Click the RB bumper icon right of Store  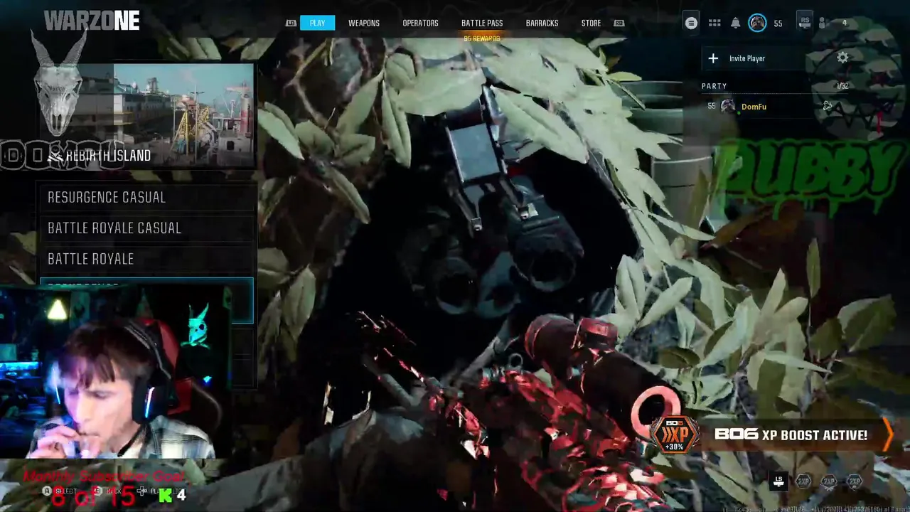click(x=619, y=23)
